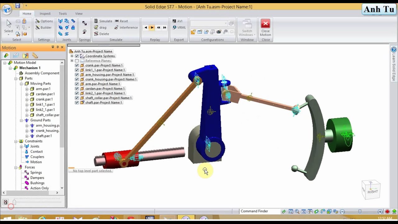The width and height of the screenshot is (398, 224).
Task: Export the animation as AVI
Action: click(177, 21)
